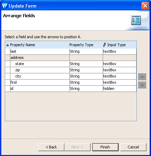Click the String type cell for 'id'

pyautogui.click(x=86, y=89)
